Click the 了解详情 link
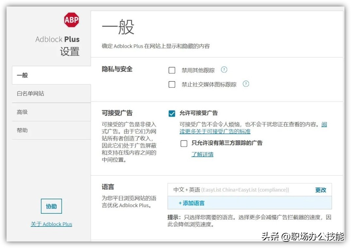The height and width of the screenshot is (248, 351). [202, 154]
